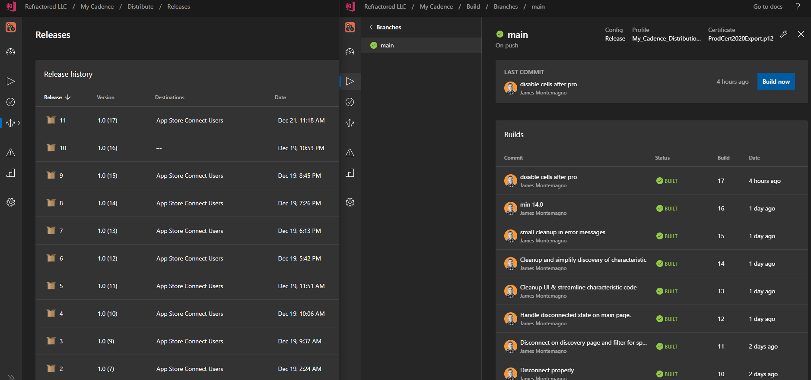Open release 2 version 1.0 (7)
The height and width of the screenshot is (380, 811).
[x=187, y=367]
